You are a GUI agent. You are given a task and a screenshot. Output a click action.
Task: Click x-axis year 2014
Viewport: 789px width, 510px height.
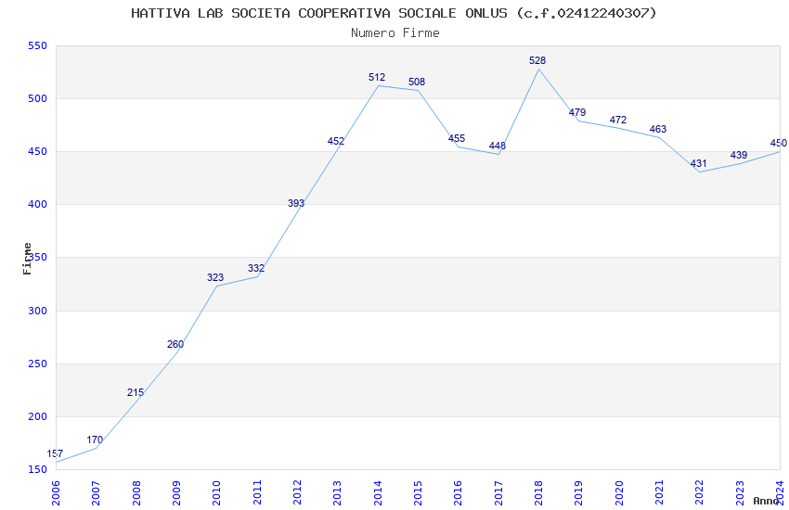[378, 492]
